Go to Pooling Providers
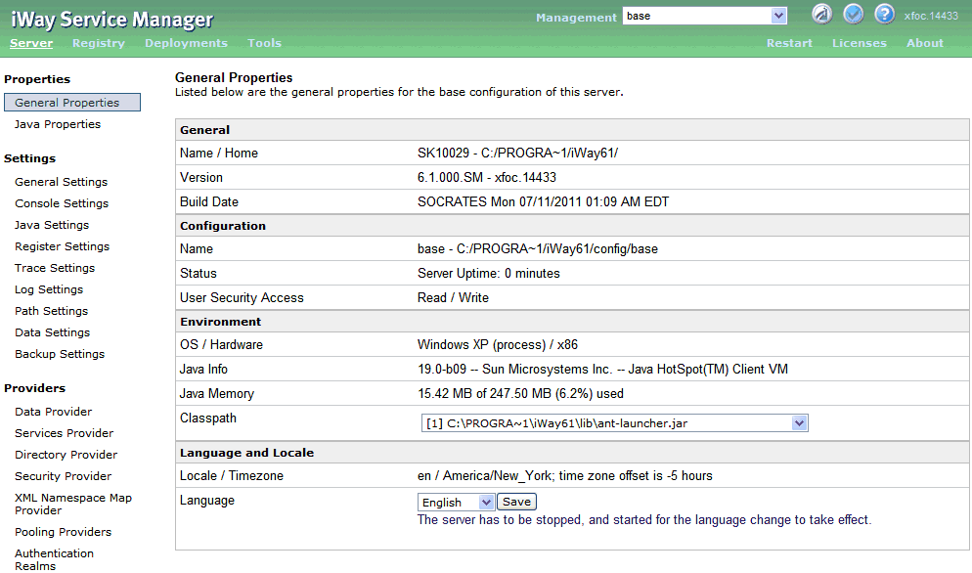Screen dimensions: 972x573 coord(64,532)
